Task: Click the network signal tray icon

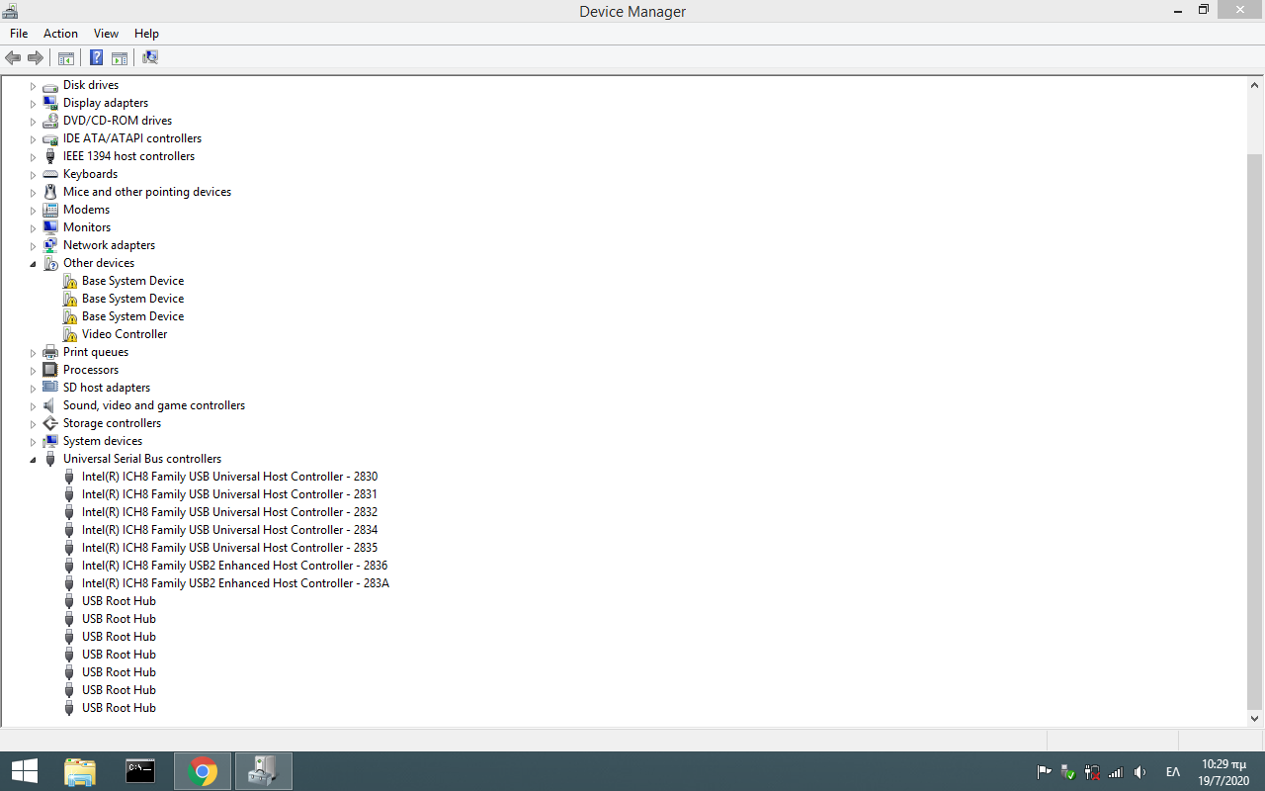Action: pos(1116,772)
